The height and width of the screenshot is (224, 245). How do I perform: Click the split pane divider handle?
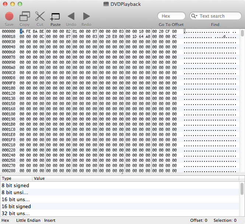pyautogui.click(x=122, y=174)
